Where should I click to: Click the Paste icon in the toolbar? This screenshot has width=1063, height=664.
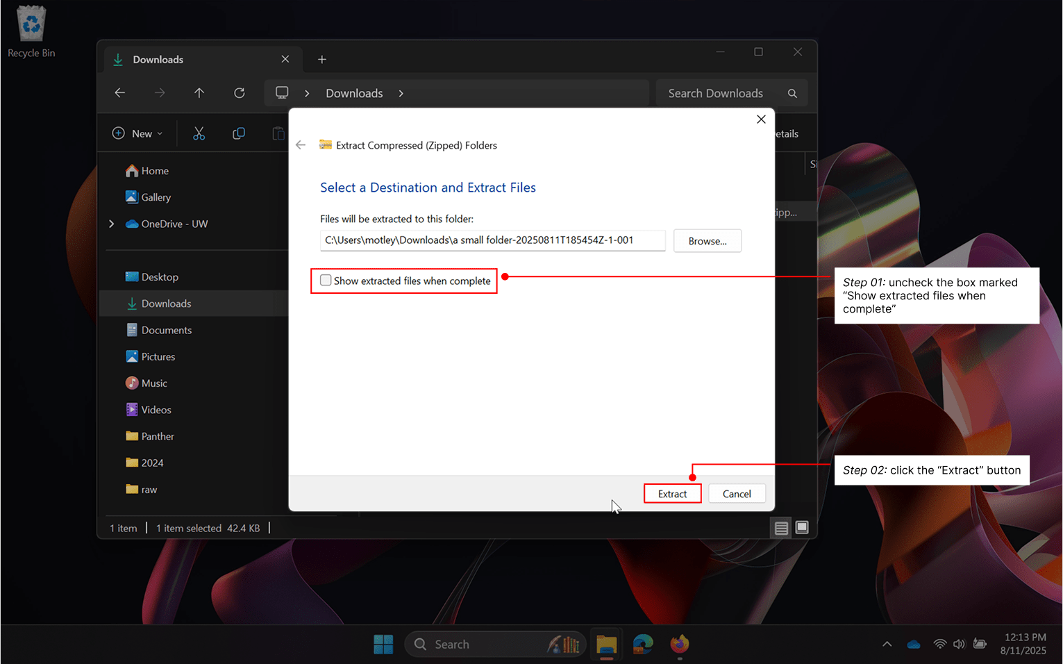[x=278, y=133]
